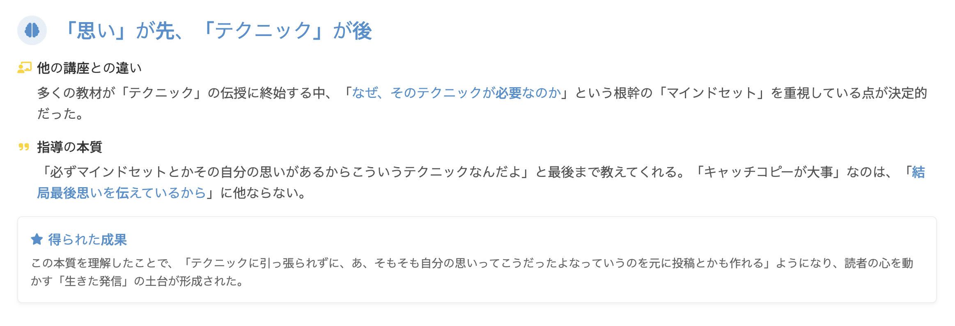The image size is (955, 326).
Task: Click the result text starting この本質を理解した
Action: [x=472, y=272]
